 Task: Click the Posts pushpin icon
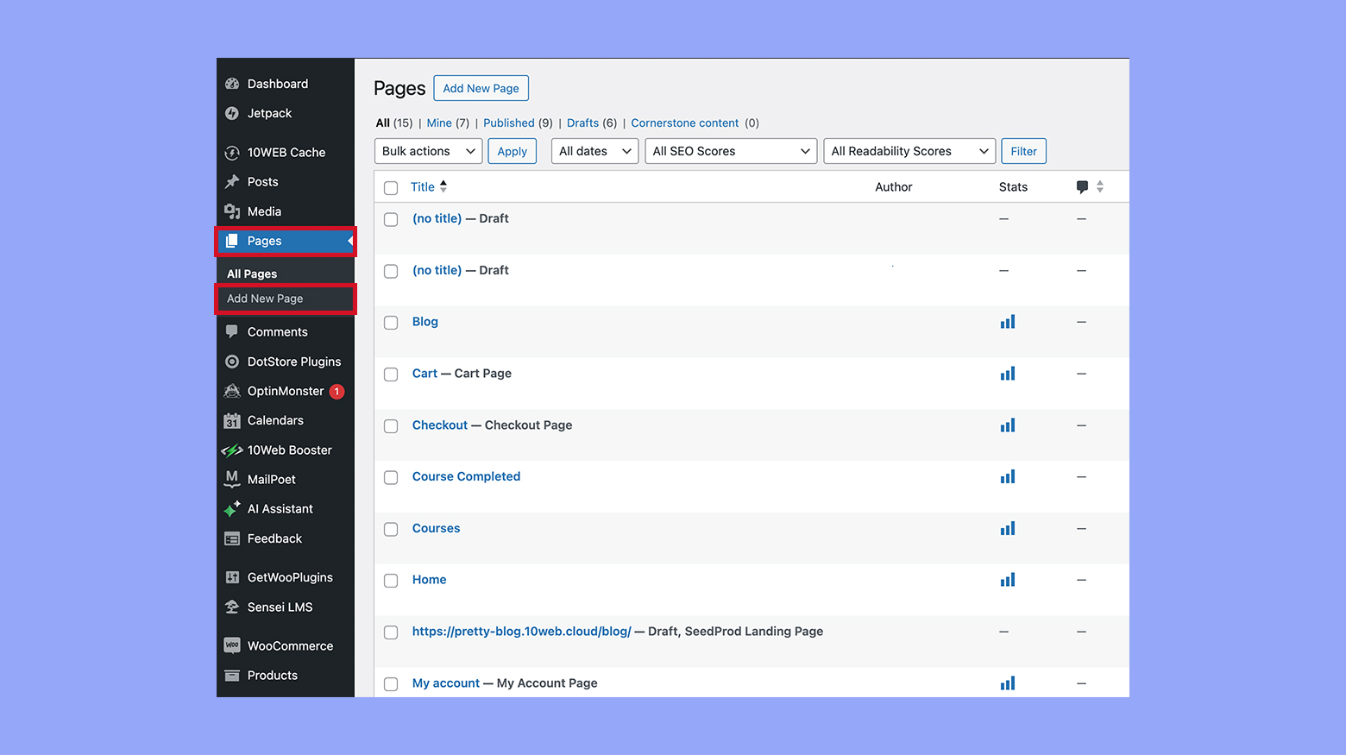point(232,181)
